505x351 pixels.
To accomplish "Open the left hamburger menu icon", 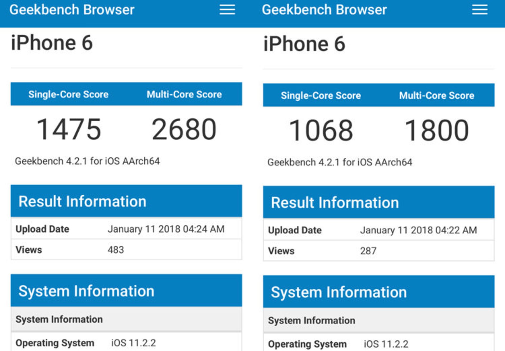I will [227, 10].
